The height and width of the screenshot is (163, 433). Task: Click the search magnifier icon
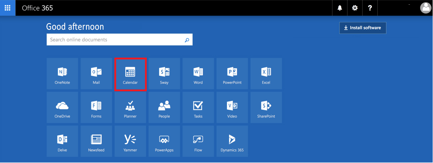pyautogui.click(x=187, y=40)
